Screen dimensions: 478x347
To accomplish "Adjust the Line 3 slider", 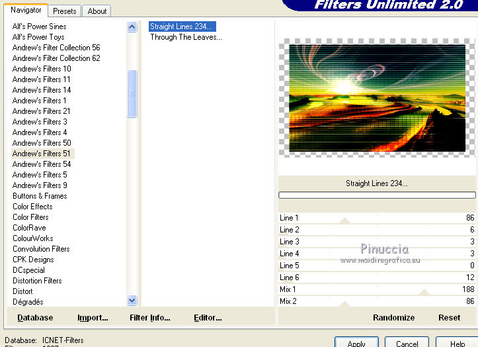I will [x=377, y=242].
